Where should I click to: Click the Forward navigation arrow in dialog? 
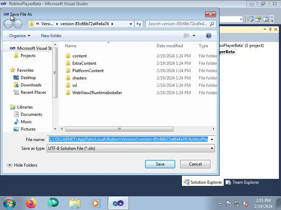(x=18, y=24)
